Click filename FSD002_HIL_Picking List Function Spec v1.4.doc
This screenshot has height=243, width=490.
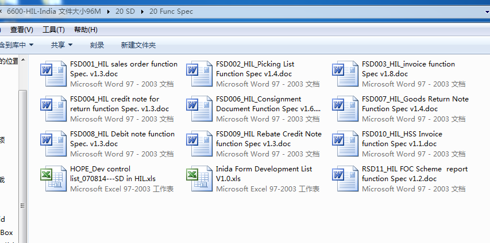[255, 69]
